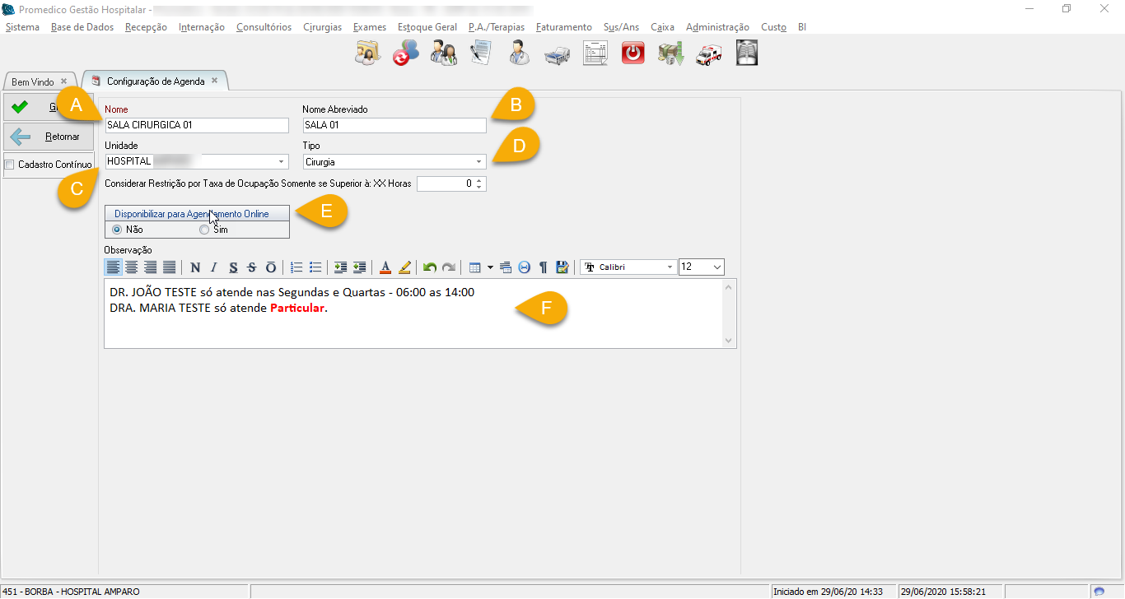The height and width of the screenshot is (599, 1125).
Task: Open the X-ray imaging icon
Action: point(746,54)
